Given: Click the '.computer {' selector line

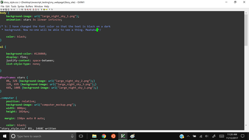Looking at the screenshot, I should click(9, 98).
